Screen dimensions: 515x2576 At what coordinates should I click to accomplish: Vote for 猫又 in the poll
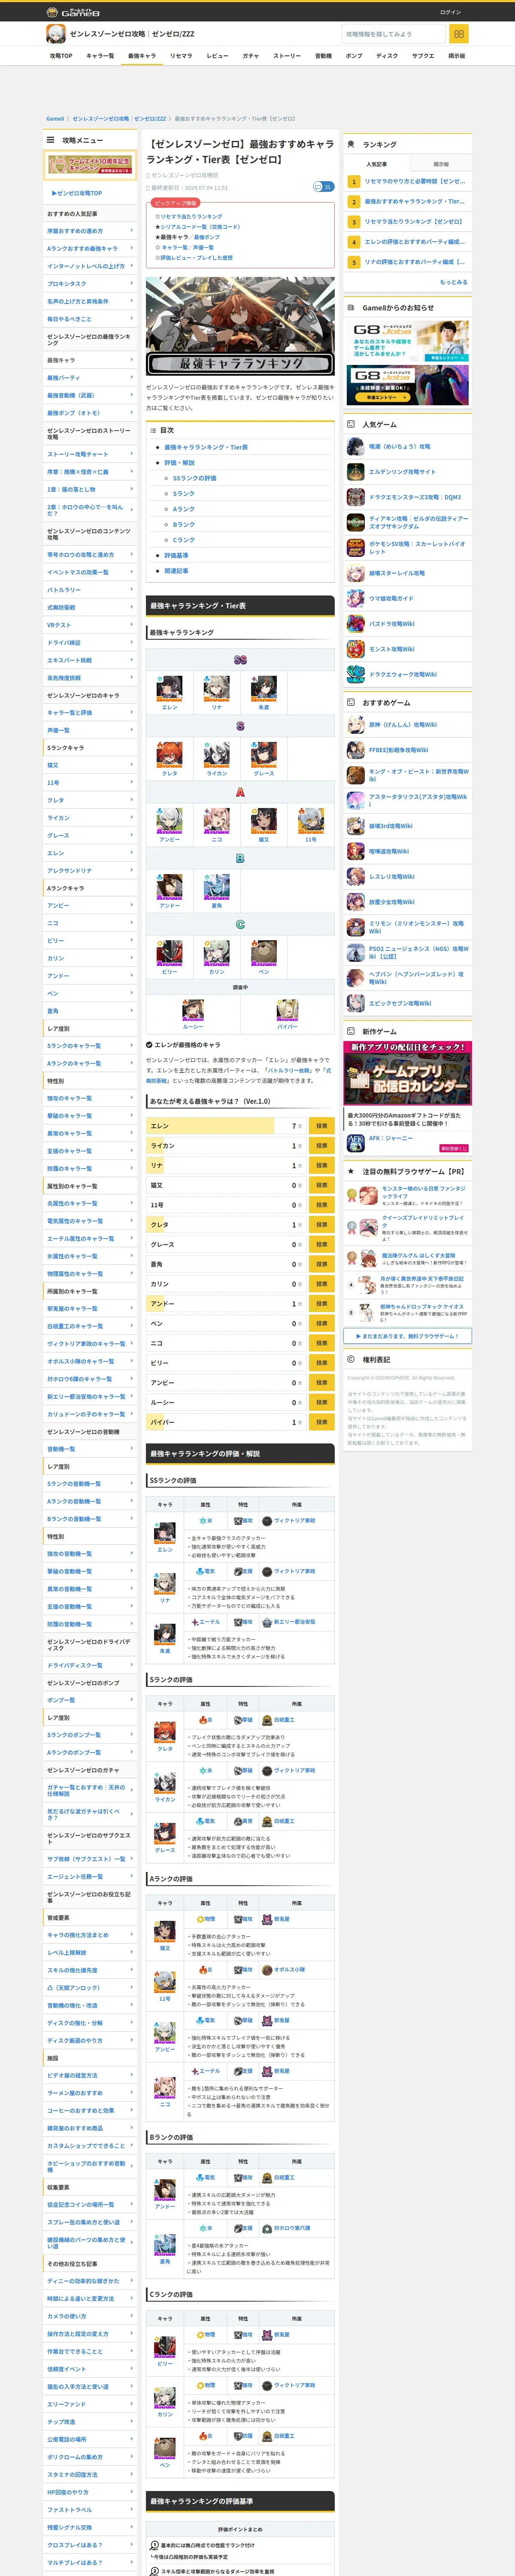(x=321, y=1185)
